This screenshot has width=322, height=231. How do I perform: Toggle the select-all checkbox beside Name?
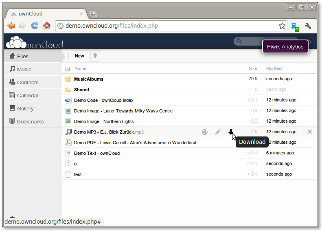pos(67,69)
